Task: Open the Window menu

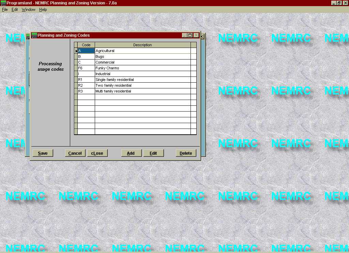Action: tap(29, 10)
